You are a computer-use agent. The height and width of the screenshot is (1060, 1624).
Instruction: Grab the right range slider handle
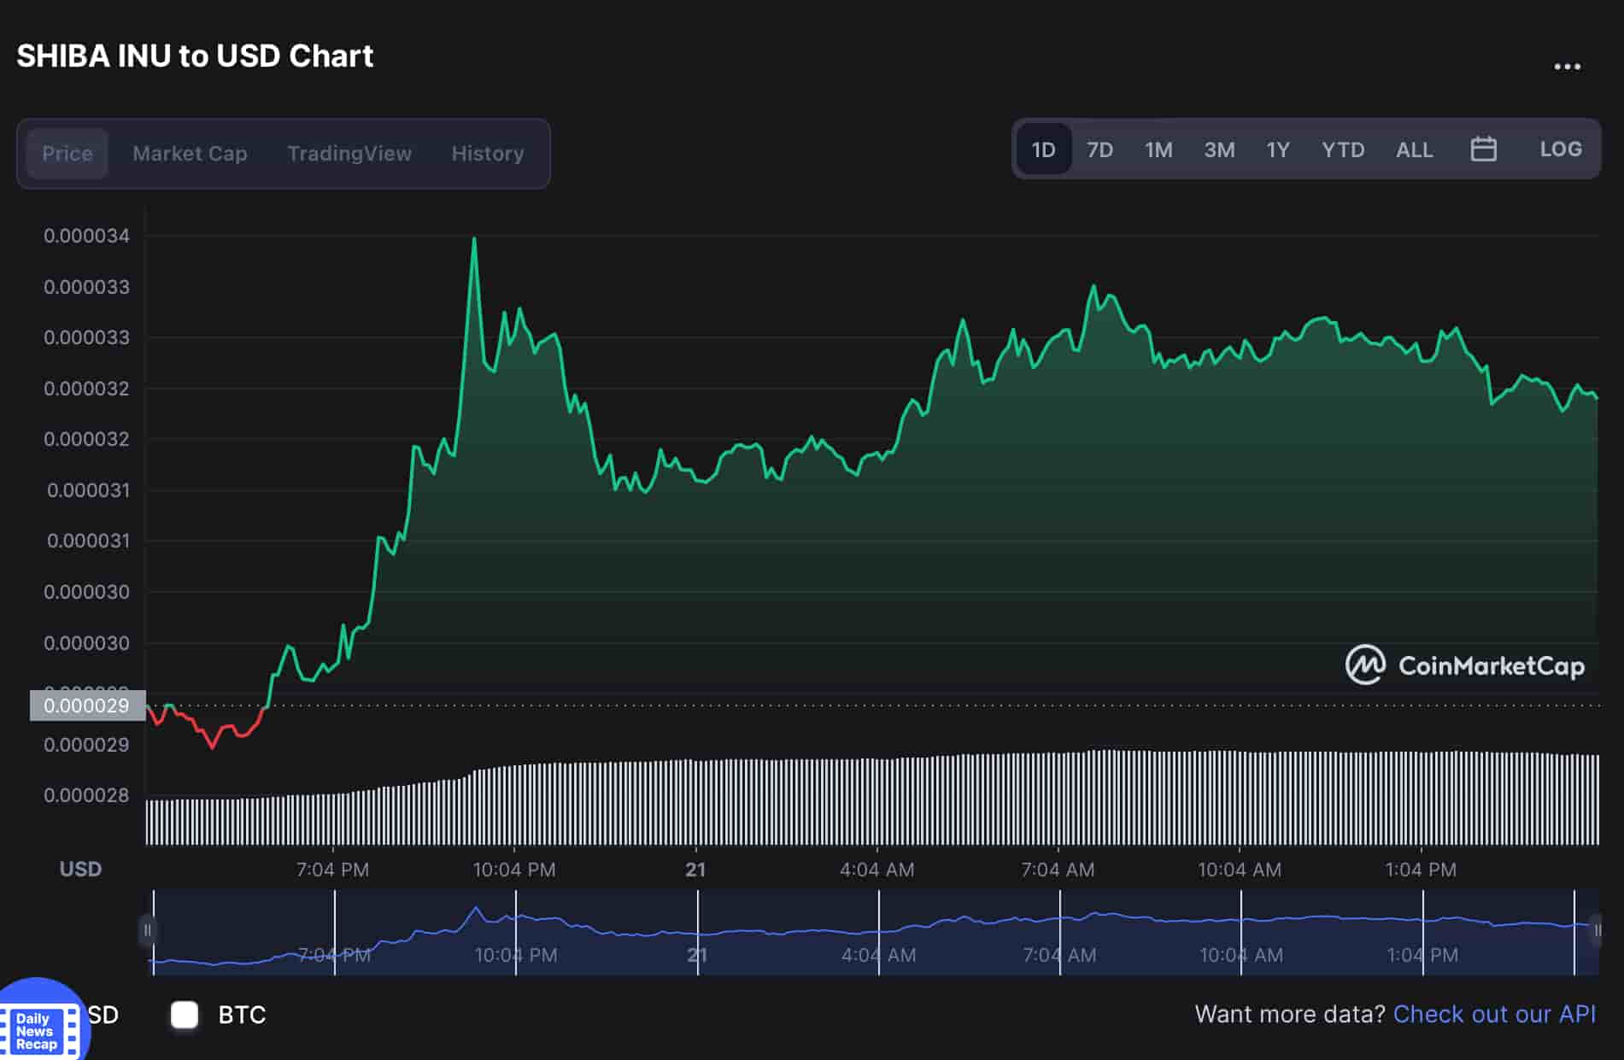click(x=1596, y=930)
